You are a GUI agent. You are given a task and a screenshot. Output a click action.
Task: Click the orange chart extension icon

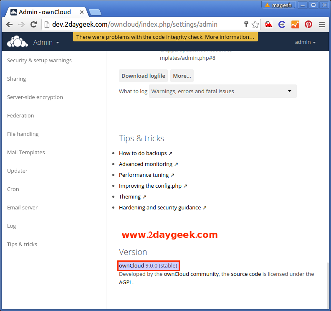pyautogui.click(x=295, y=25)
